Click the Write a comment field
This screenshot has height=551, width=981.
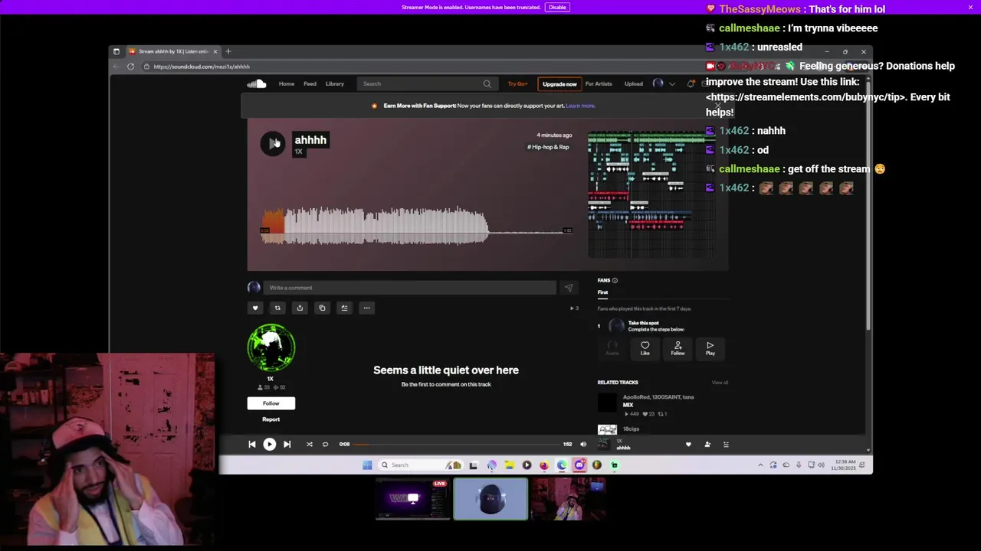pyautogui.click(x=409, y=288)
